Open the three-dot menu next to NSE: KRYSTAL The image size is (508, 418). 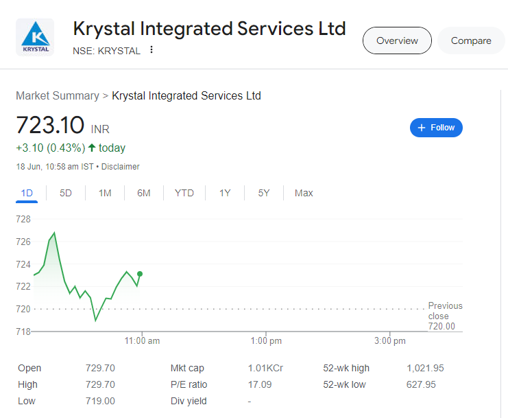152,50
